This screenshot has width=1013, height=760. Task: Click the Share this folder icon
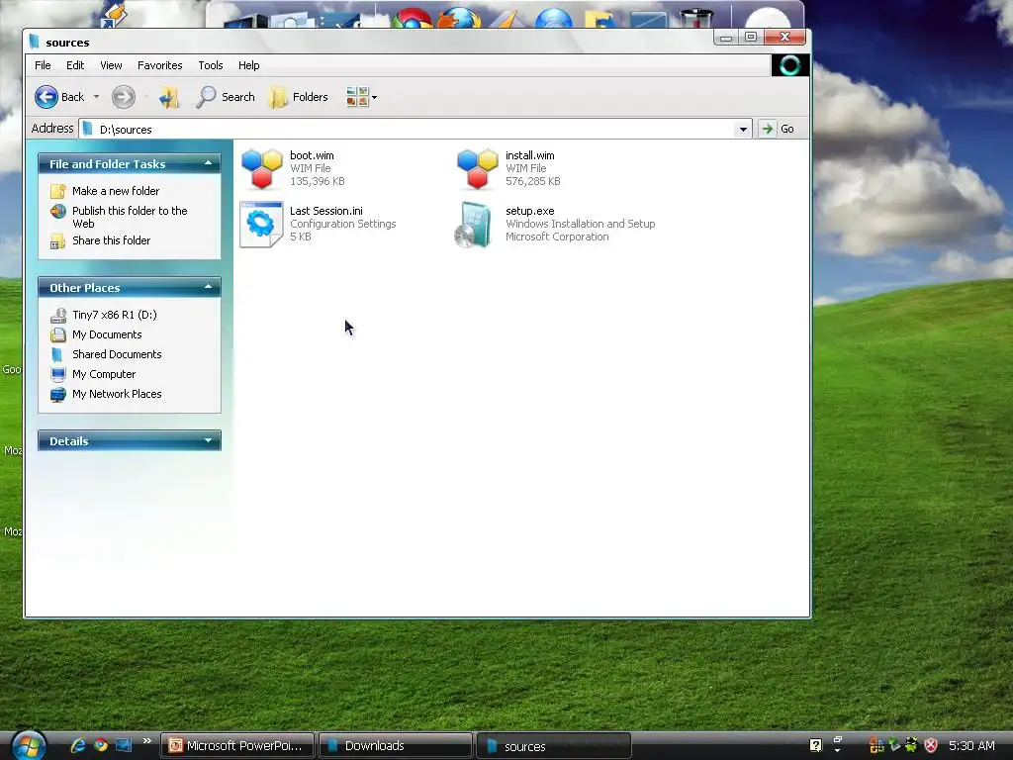click(x=58, y=241)
